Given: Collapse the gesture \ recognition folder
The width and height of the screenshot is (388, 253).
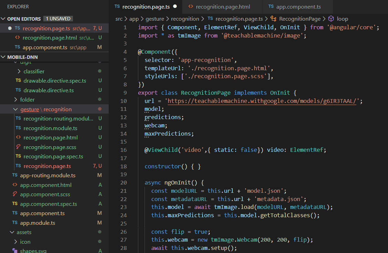Looking at the screenshot, I should click(15, 109).
